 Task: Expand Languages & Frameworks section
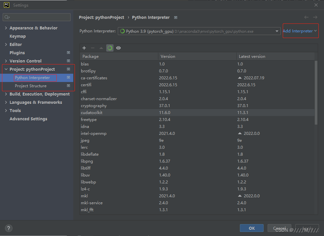(6, 102)
